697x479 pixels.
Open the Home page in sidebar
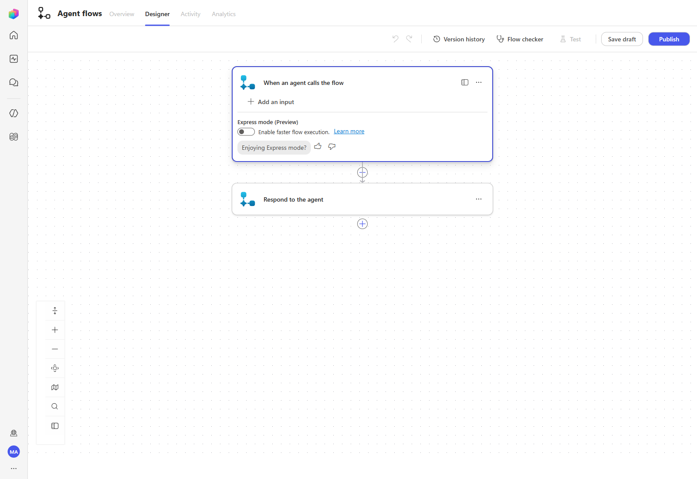[x=14, y=35]
